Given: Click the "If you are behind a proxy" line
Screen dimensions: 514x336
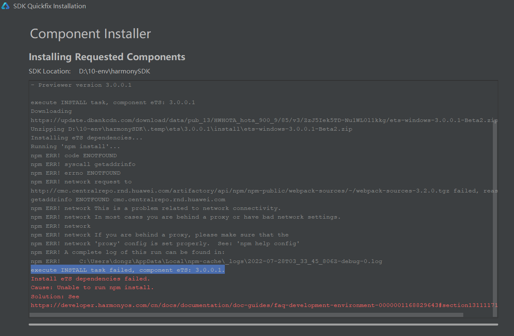Looking at the screenshot, I should [160, 235].
